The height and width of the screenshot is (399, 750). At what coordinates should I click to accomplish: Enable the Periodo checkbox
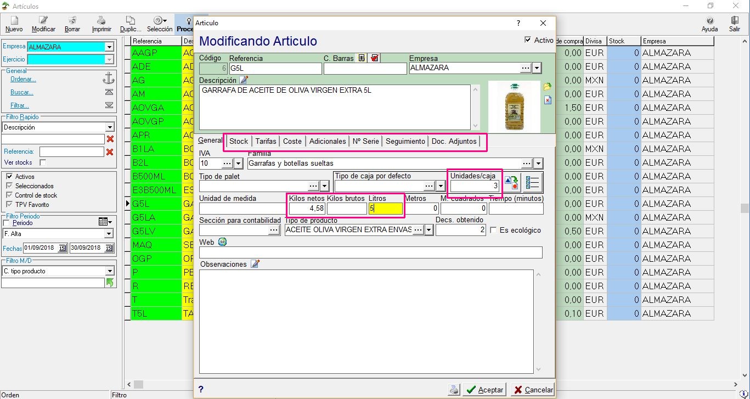[7, 223]
